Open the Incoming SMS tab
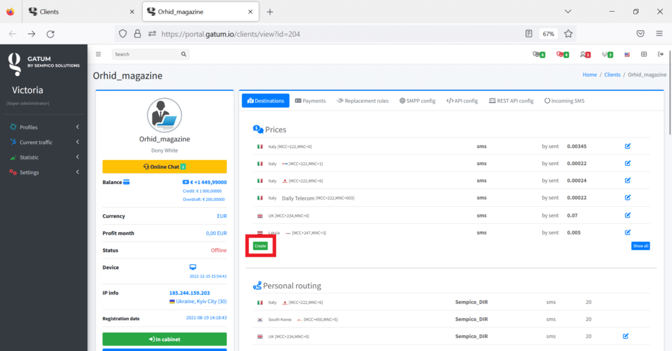This screenshot has width=672, height=351. click(564, 101)
